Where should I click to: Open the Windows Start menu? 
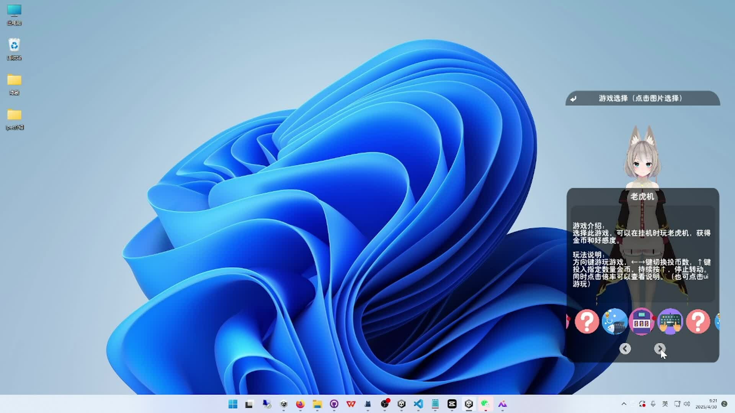[x=233, y=404]
